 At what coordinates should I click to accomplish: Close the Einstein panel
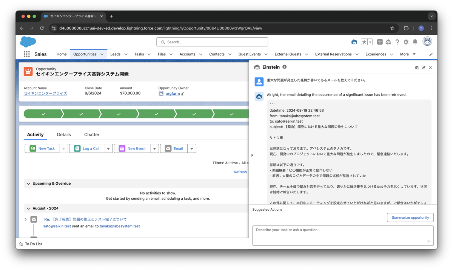click(x=430, y=68)
